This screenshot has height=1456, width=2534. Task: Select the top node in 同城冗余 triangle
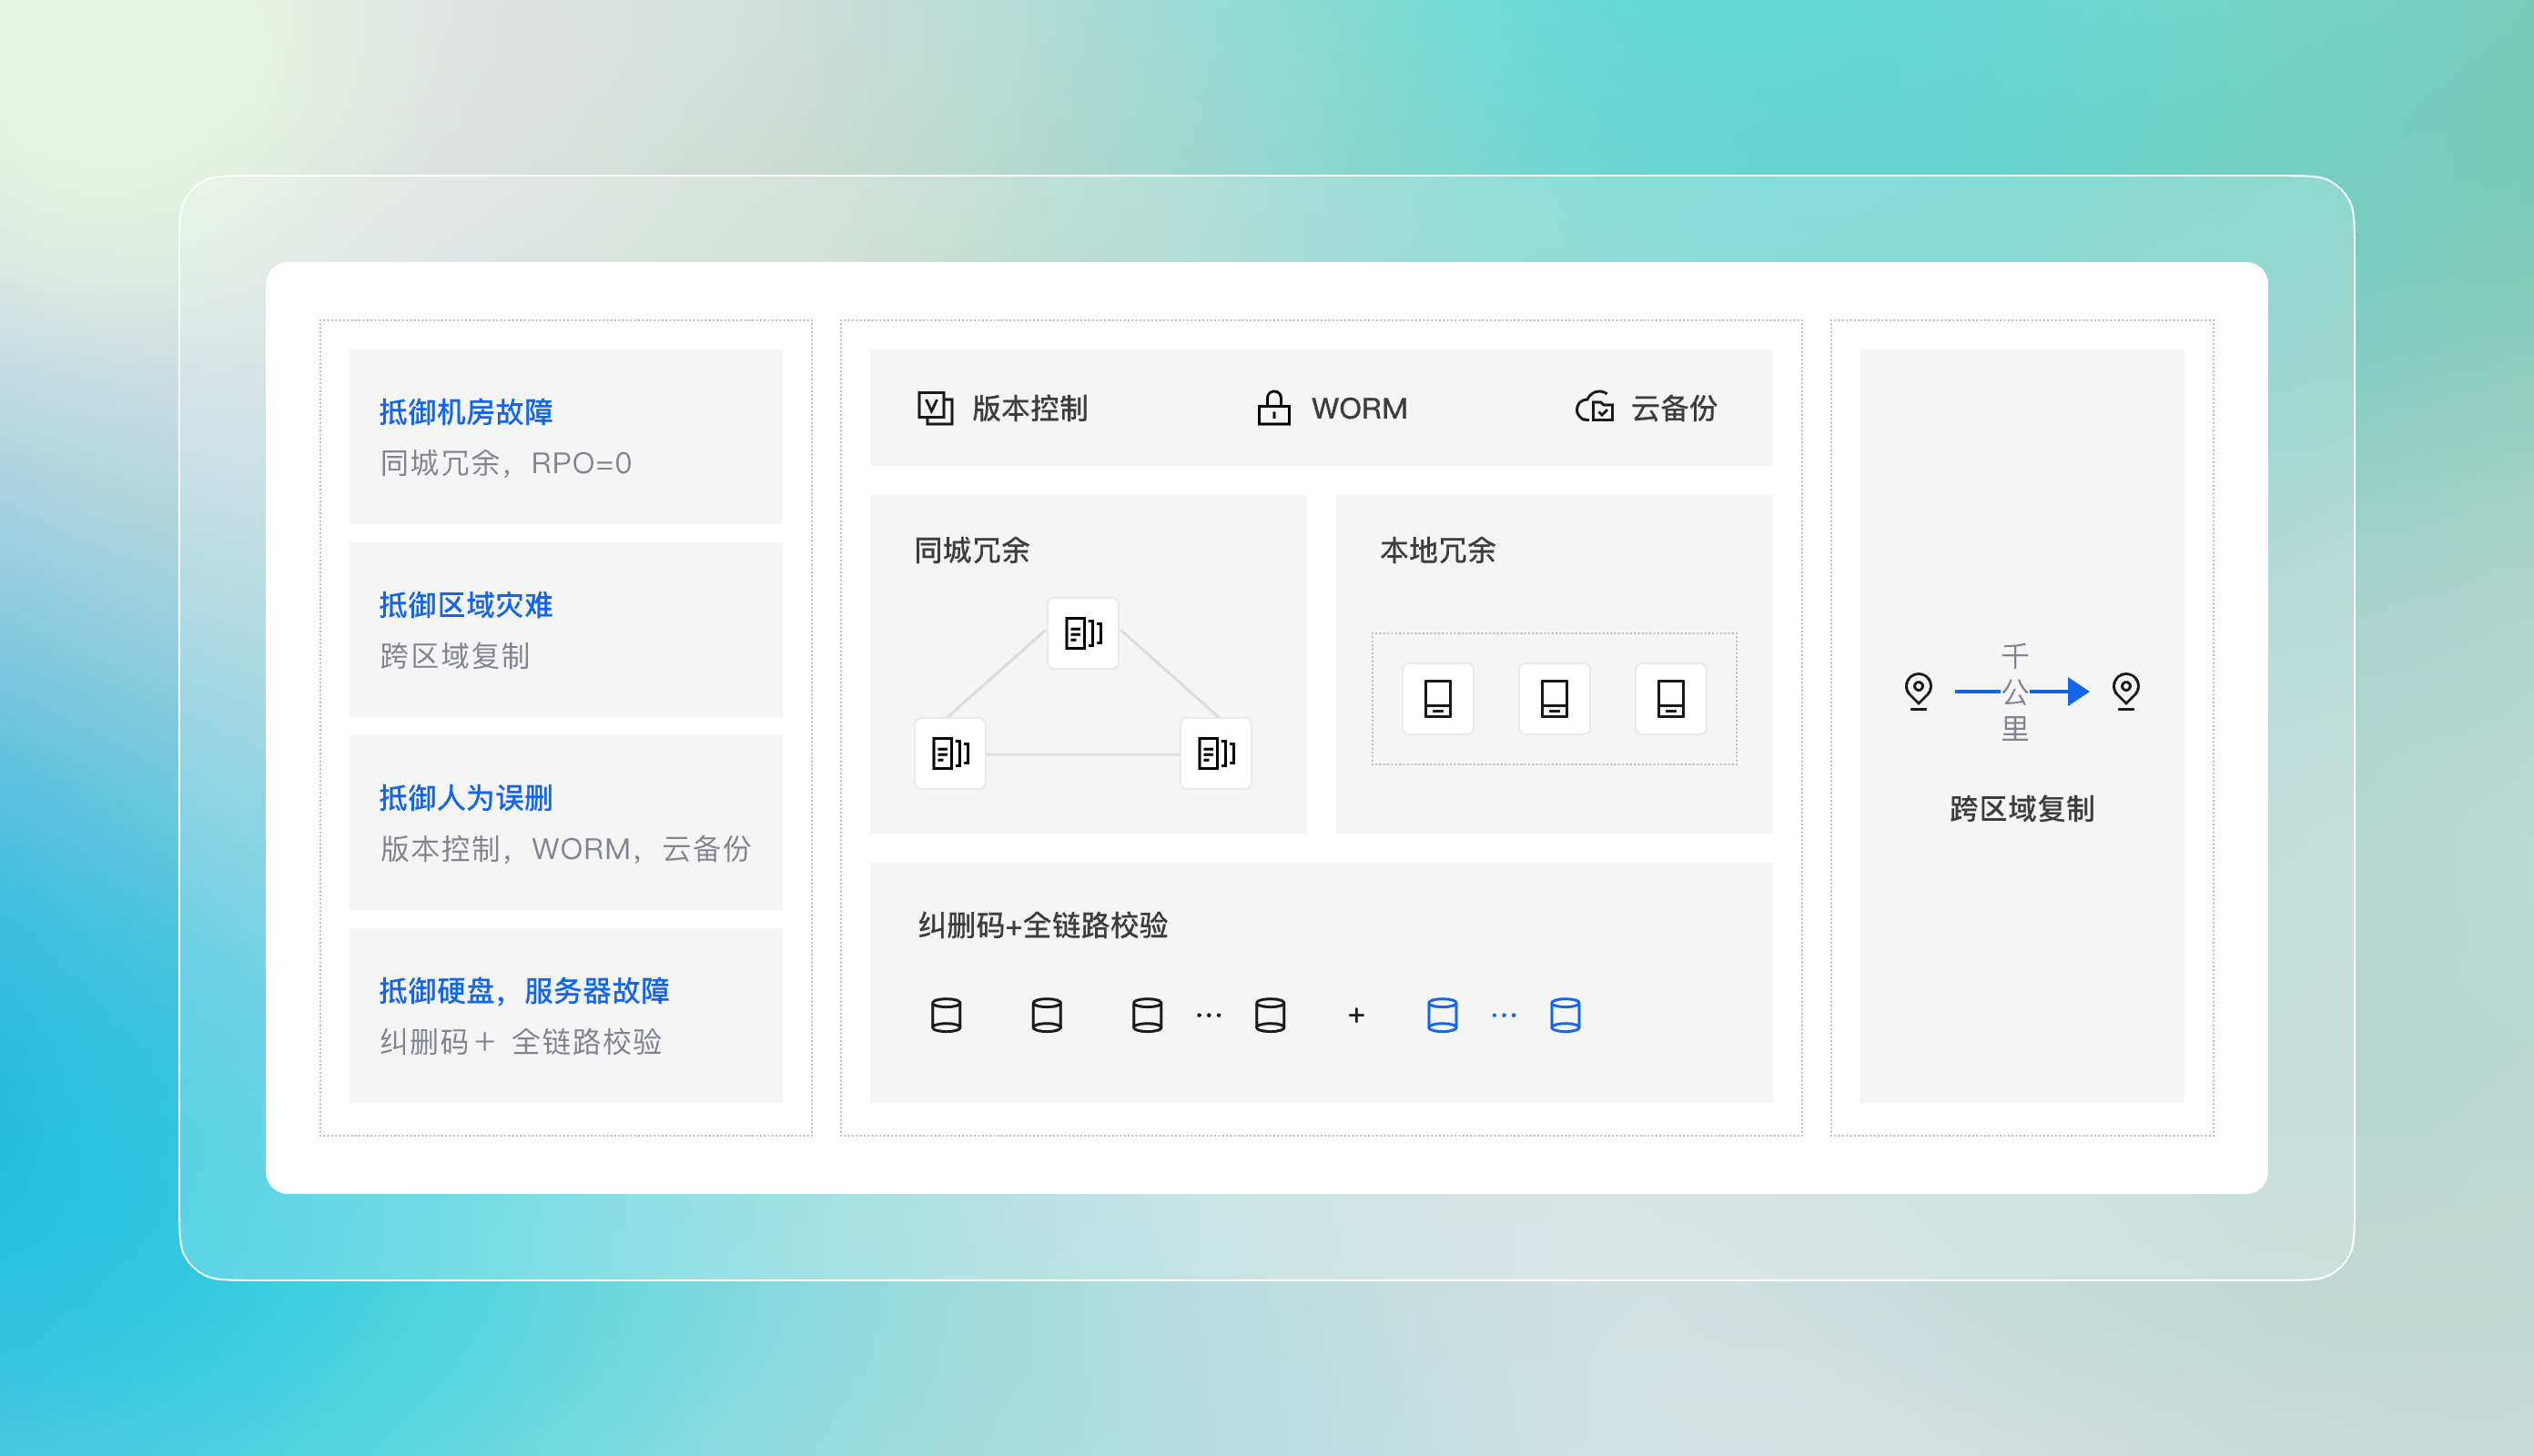[x=1083, y=633]
